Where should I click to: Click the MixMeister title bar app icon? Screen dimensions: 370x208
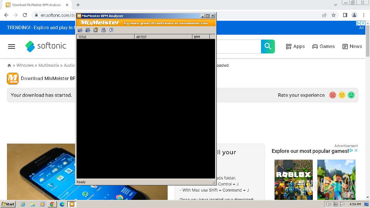pyautogui.click(x=79, y=16)
